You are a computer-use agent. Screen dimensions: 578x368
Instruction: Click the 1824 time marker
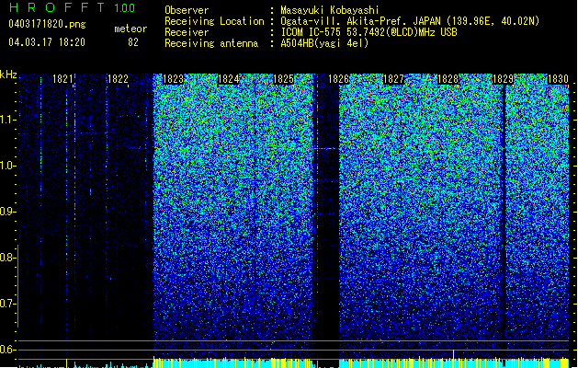click(228, 79)
